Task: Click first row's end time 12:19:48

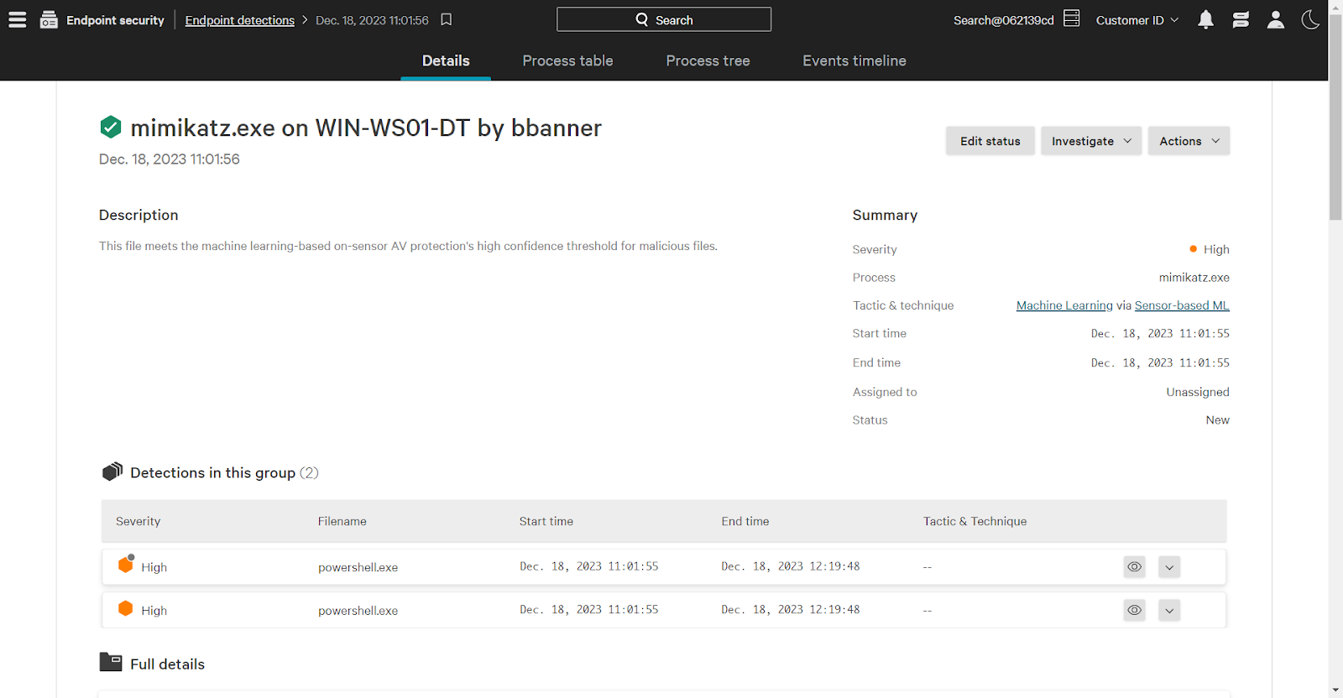Action: pos(790,566)
